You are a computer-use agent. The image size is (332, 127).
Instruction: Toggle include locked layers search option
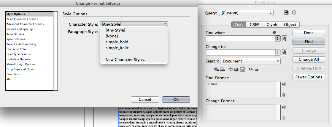216,69
